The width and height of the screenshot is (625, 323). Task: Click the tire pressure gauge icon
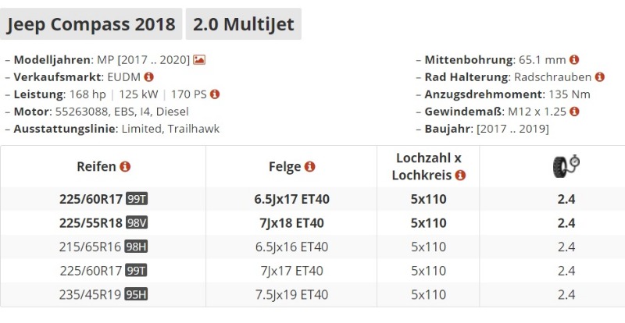pos(566,166)
